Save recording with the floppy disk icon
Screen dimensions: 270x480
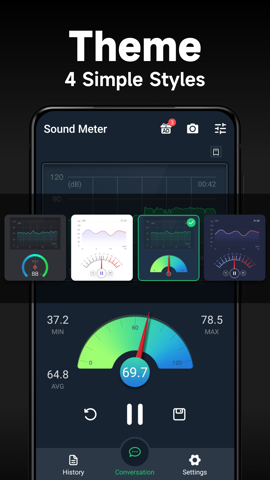pos(179,414)
